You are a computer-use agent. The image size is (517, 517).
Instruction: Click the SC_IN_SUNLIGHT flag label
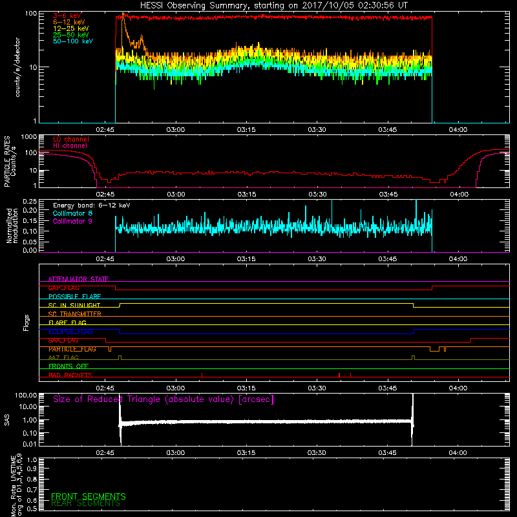(x=74, y=305)
